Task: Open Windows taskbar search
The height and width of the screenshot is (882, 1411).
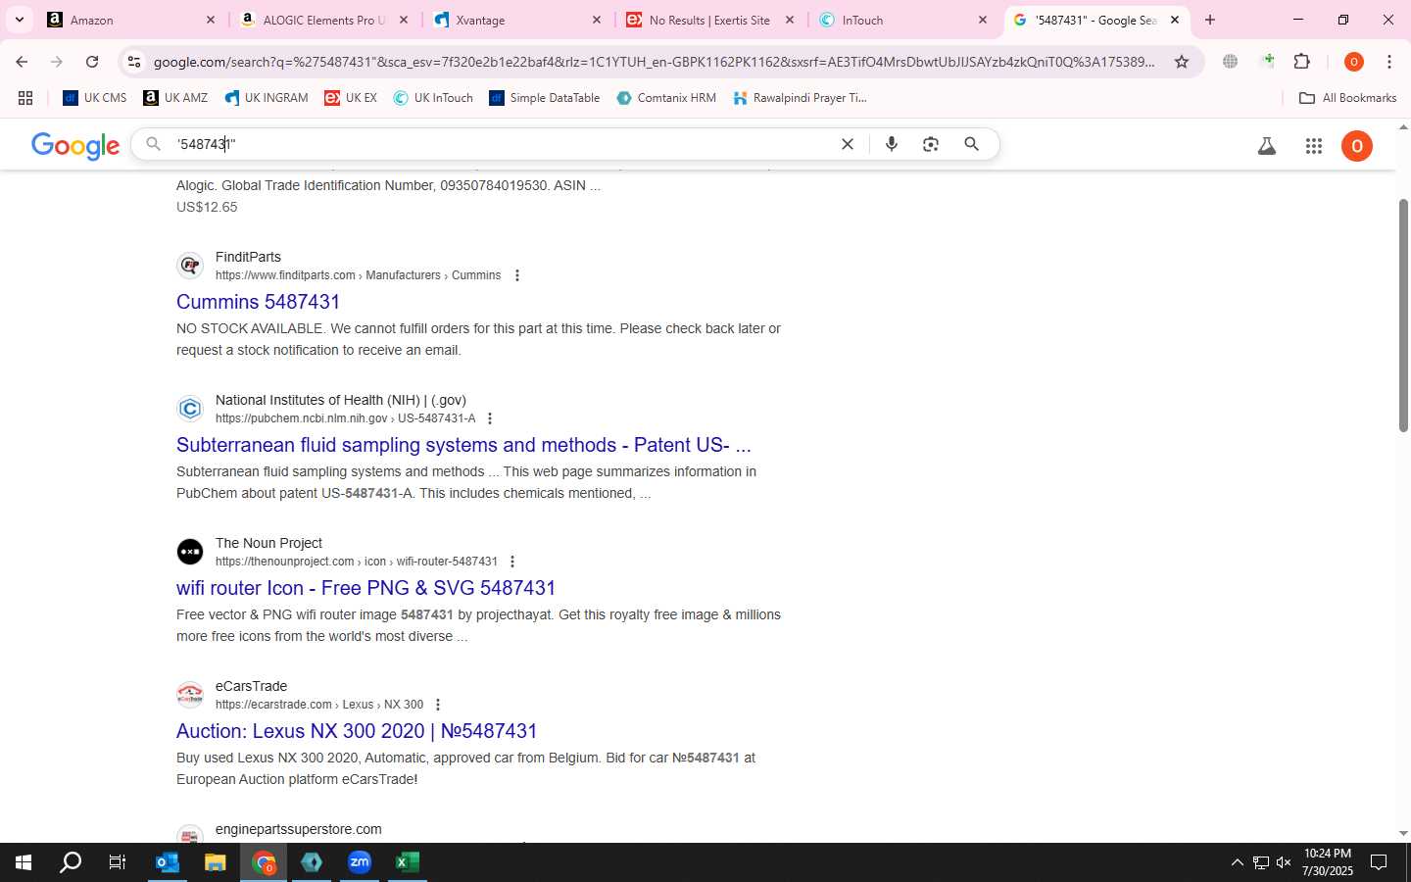Action: point(71,862)
